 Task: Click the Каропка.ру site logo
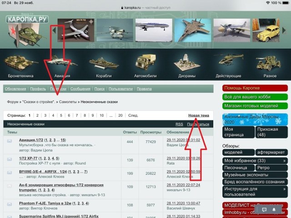pyautogui.click(x=27, y=20)
